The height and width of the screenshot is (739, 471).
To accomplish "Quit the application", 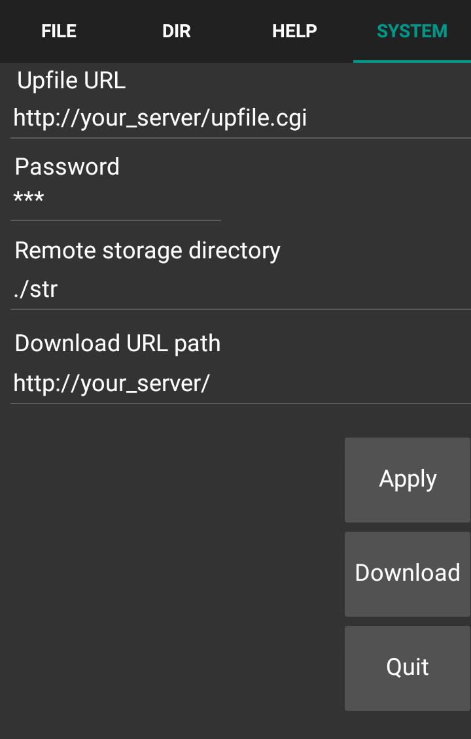I will [408, 668].
